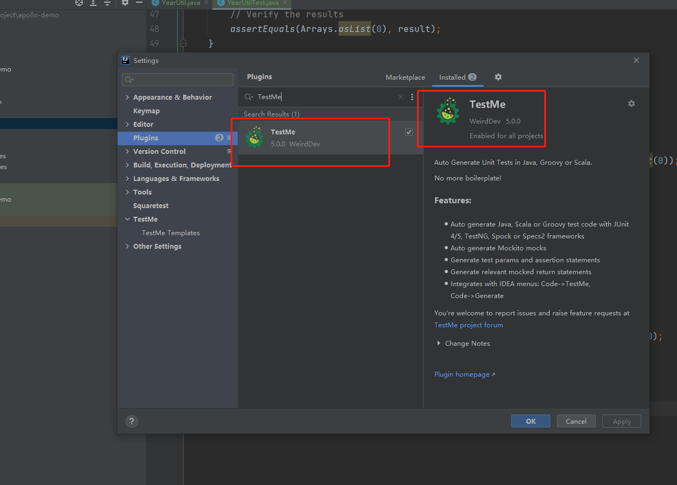Open the TestMe plugin details gear menu

pos(631,104)
